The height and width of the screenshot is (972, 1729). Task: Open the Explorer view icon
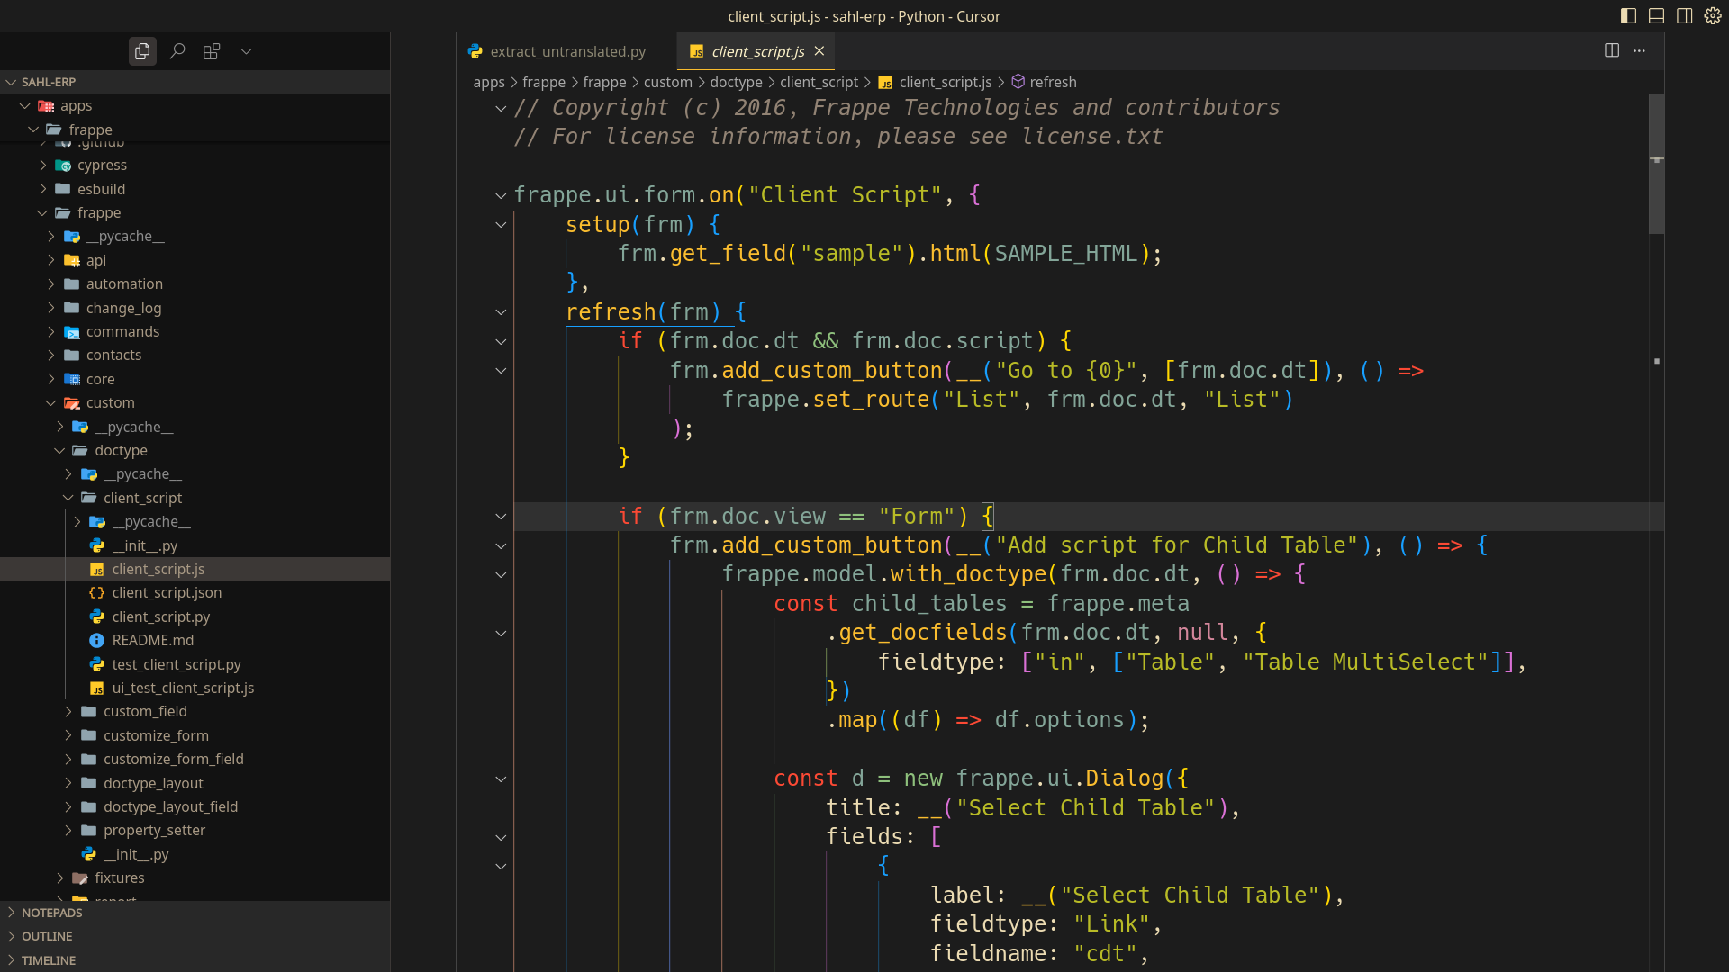pos(142,51)
